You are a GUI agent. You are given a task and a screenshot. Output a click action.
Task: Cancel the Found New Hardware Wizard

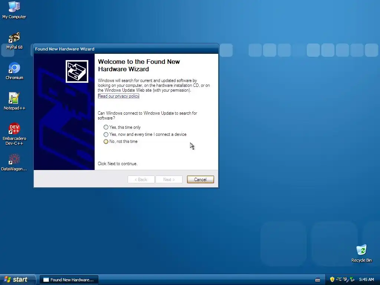click(200, 179)
